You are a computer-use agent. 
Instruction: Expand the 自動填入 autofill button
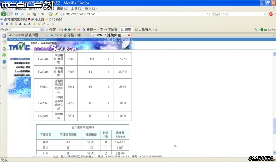tap(153, 29)
